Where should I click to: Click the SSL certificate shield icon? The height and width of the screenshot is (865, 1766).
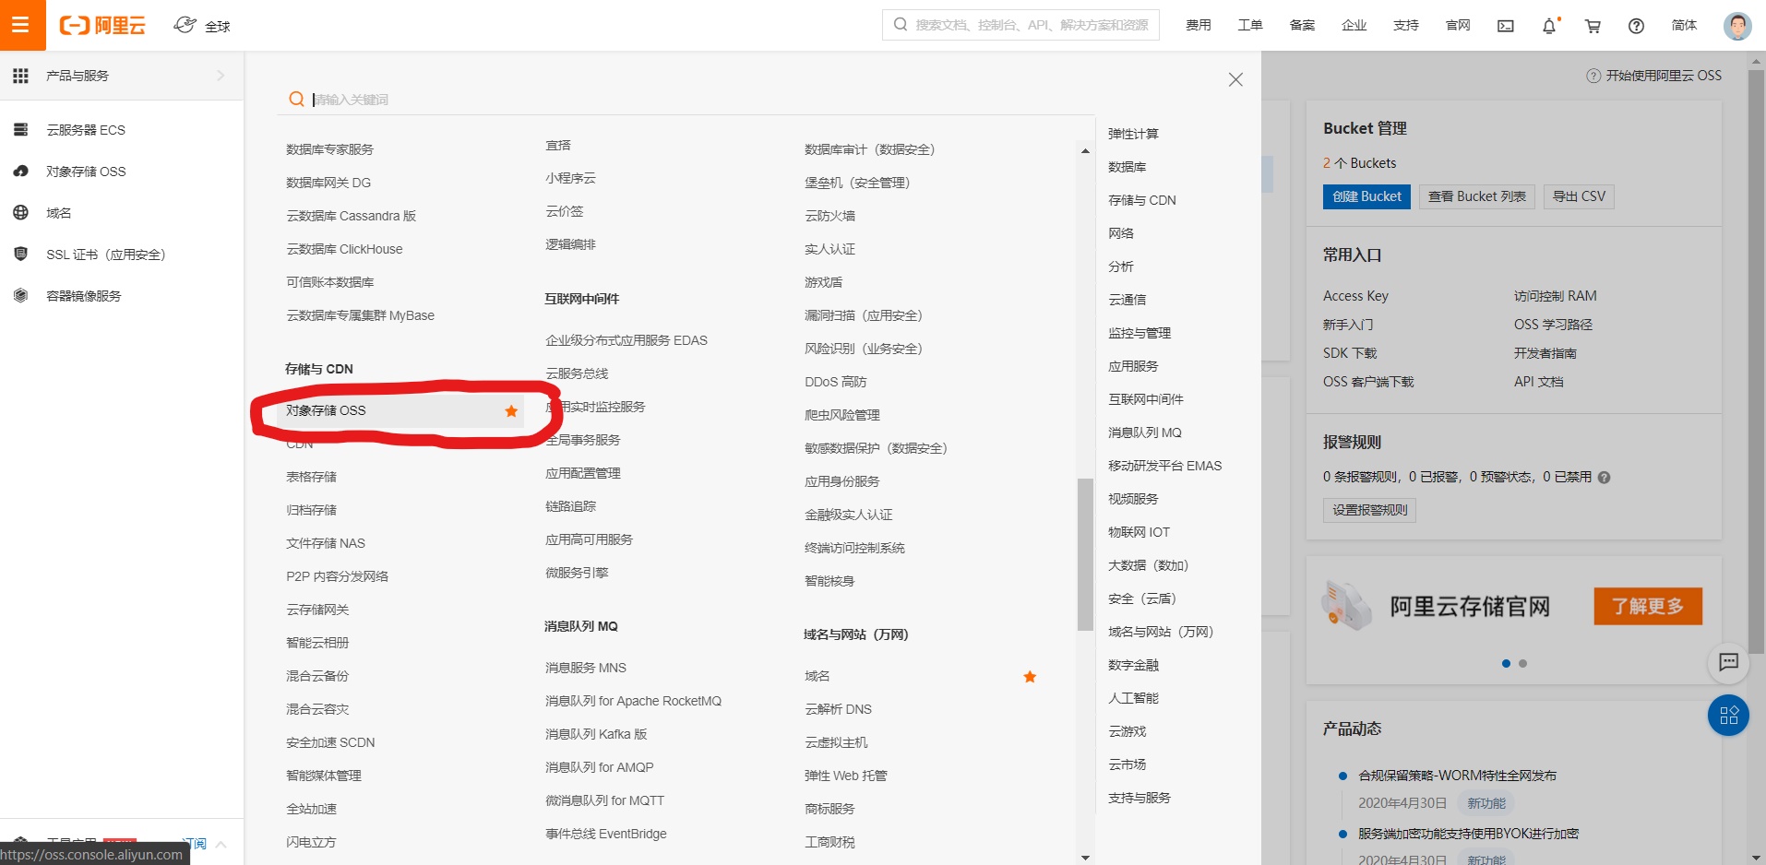click(20, 254)
